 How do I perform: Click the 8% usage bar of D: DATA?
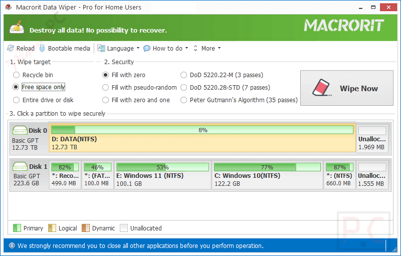point(202,130)
